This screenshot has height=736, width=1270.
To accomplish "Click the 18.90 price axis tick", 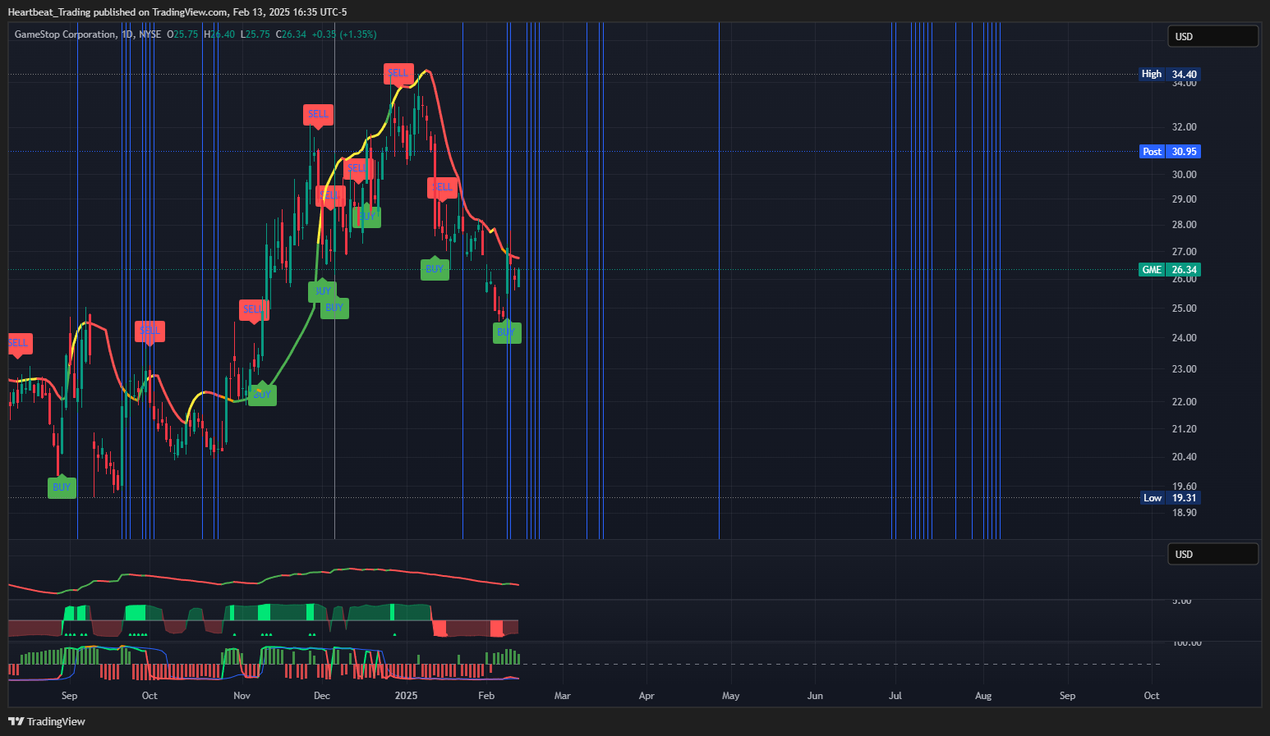I will coord(1184,513).
